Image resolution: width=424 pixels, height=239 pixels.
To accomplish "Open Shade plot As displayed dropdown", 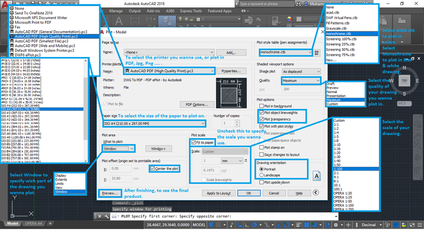I will coord(301,71).
